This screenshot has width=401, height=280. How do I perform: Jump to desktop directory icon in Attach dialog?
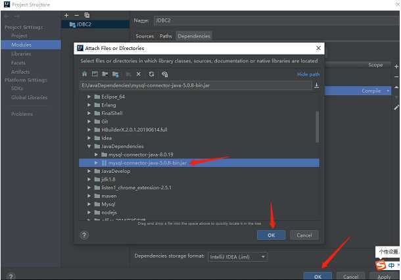pos(95,74)
